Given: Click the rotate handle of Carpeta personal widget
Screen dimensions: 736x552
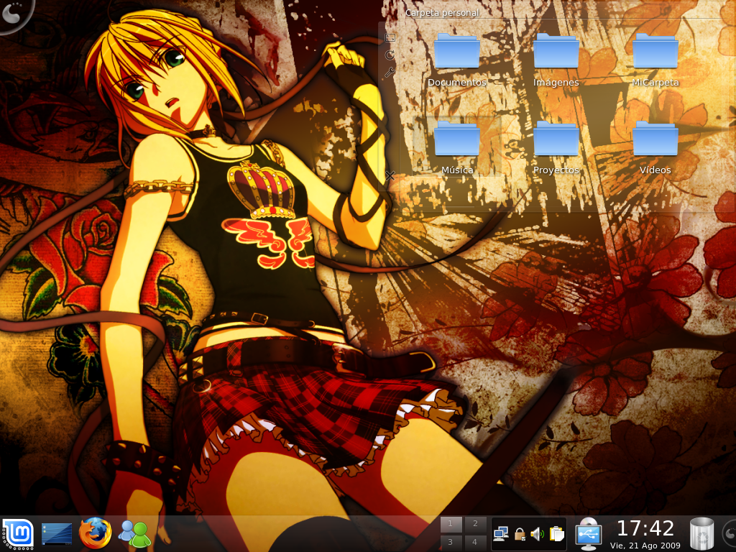Looking at the screenshot, I should click(x=390, y=55).
